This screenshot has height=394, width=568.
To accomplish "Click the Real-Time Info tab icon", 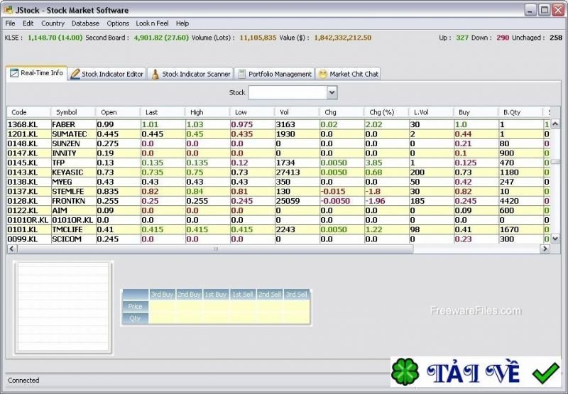I will click(13, 73).
